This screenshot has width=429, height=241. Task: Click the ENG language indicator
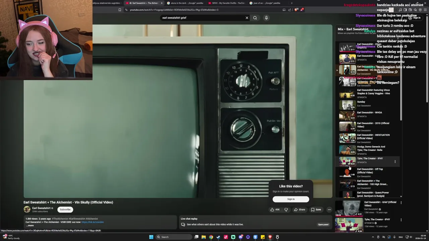401,237
